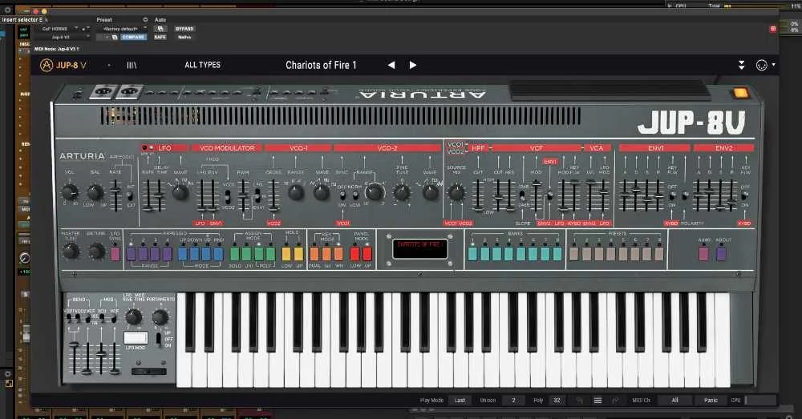This screenshot has height=419, width=802.
Task: Open the Play Mode Last dropdown
Action: point(460,400)
